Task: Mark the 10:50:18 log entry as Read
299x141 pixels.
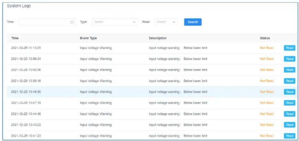Action: tap(290, 81)
